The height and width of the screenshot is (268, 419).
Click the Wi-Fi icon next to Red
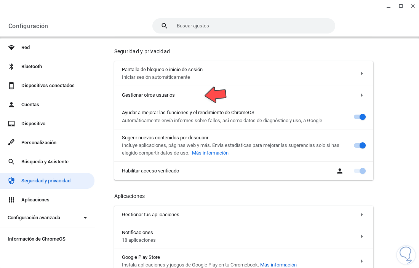click(x=11, y=48)
